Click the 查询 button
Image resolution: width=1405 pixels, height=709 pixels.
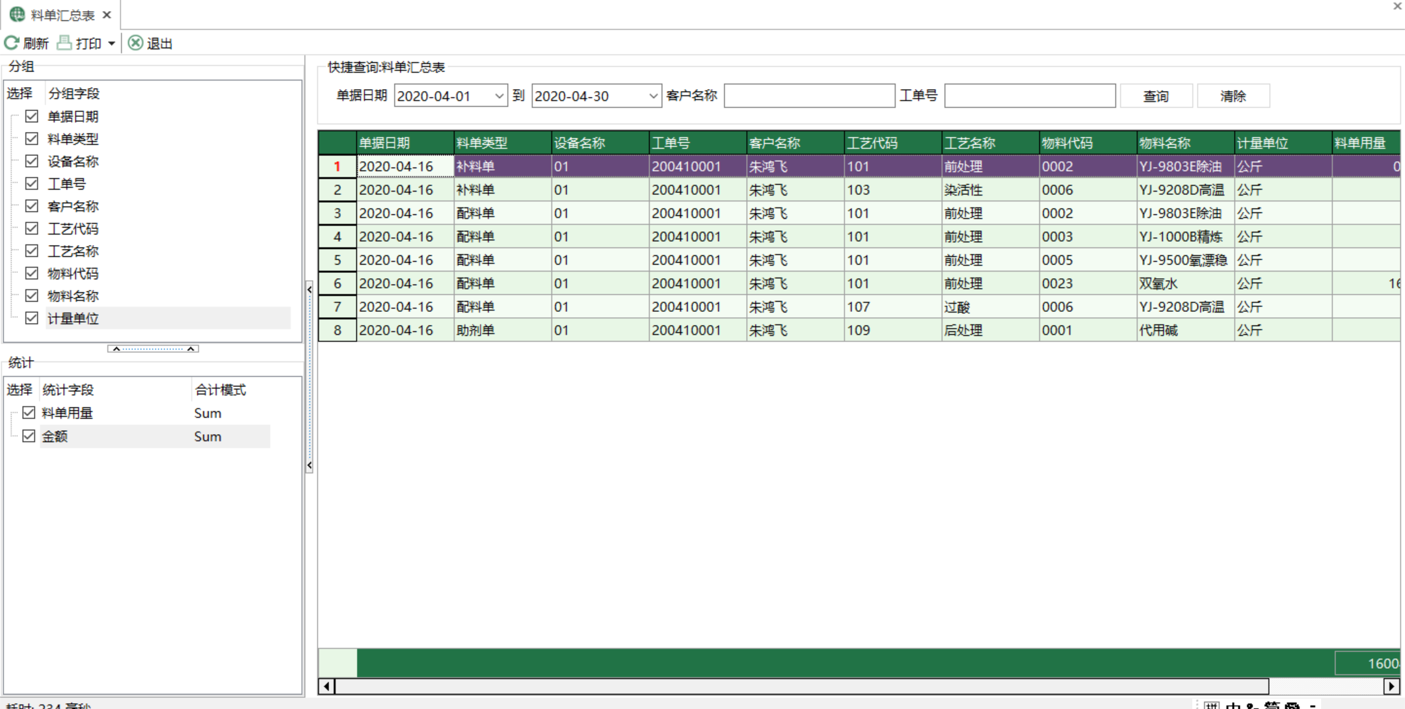point(1156,96)
